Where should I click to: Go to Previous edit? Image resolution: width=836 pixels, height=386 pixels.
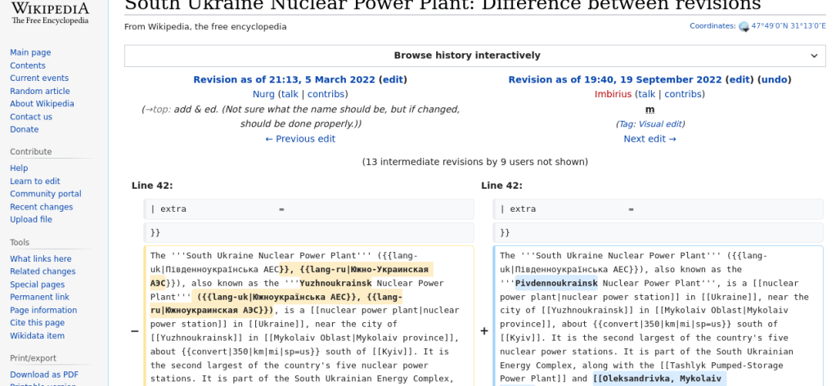[300, 139]
